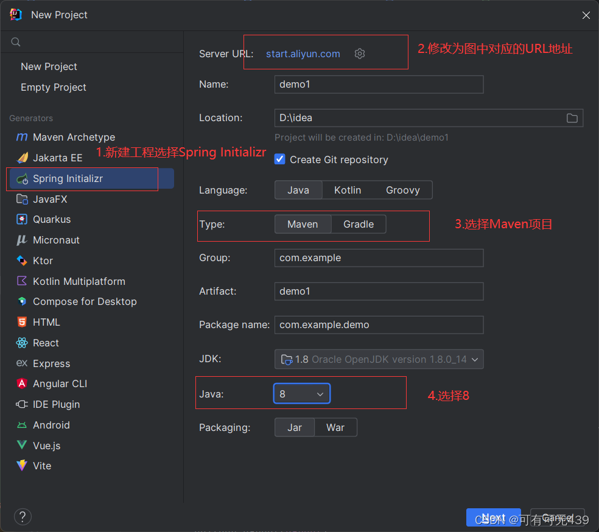Click the Artifact input field

(x=379, y=292)
